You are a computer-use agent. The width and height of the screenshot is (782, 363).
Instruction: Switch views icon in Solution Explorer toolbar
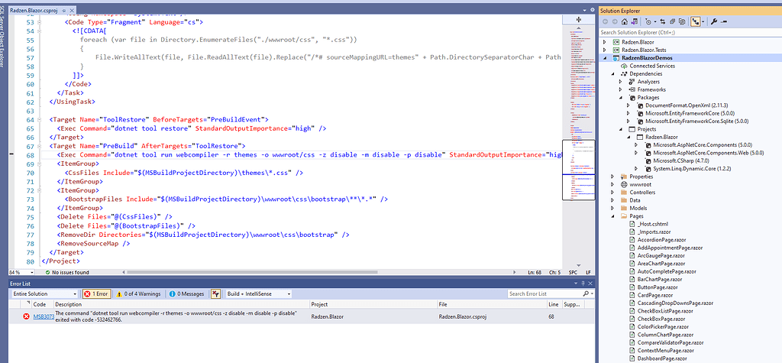click(x=635, y=21)
